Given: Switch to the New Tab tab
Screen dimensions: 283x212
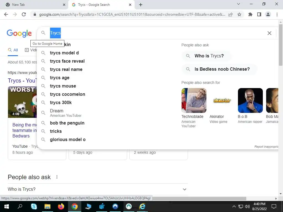Looking at the screenshot, I should [34, 5].
